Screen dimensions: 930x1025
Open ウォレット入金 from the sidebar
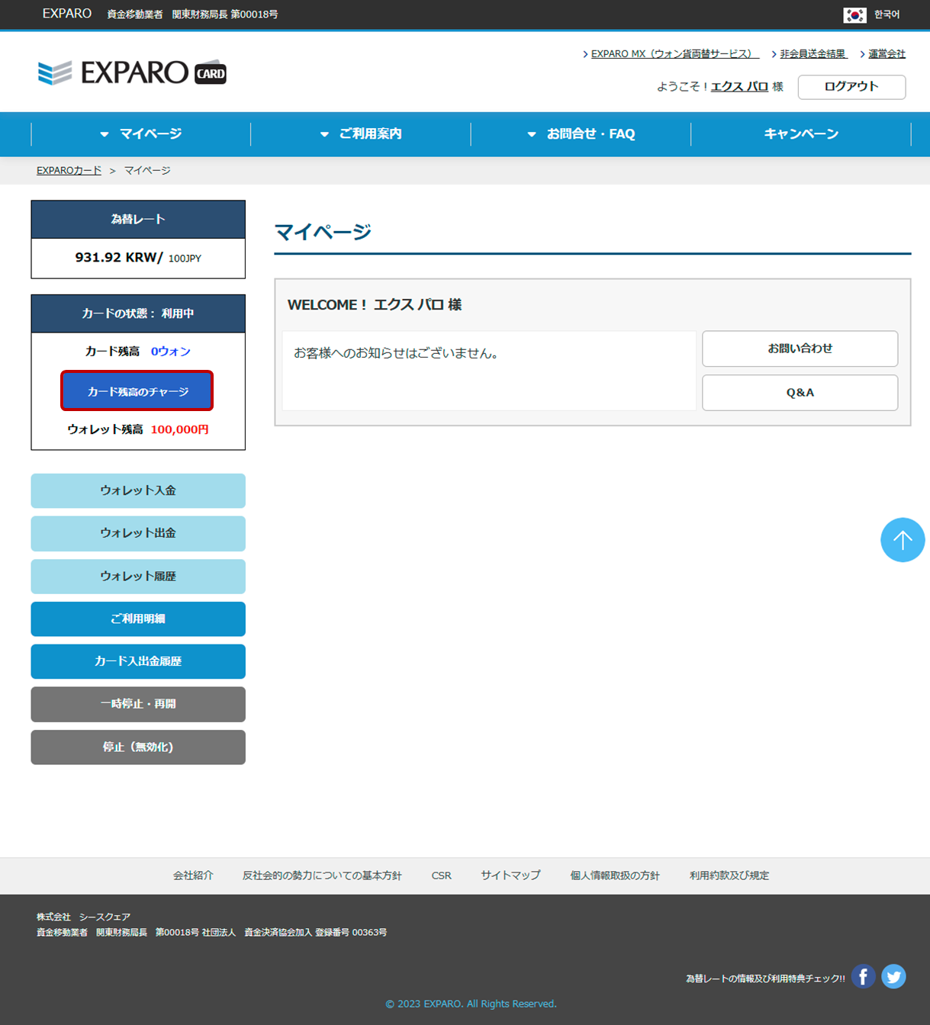point(138,490)
